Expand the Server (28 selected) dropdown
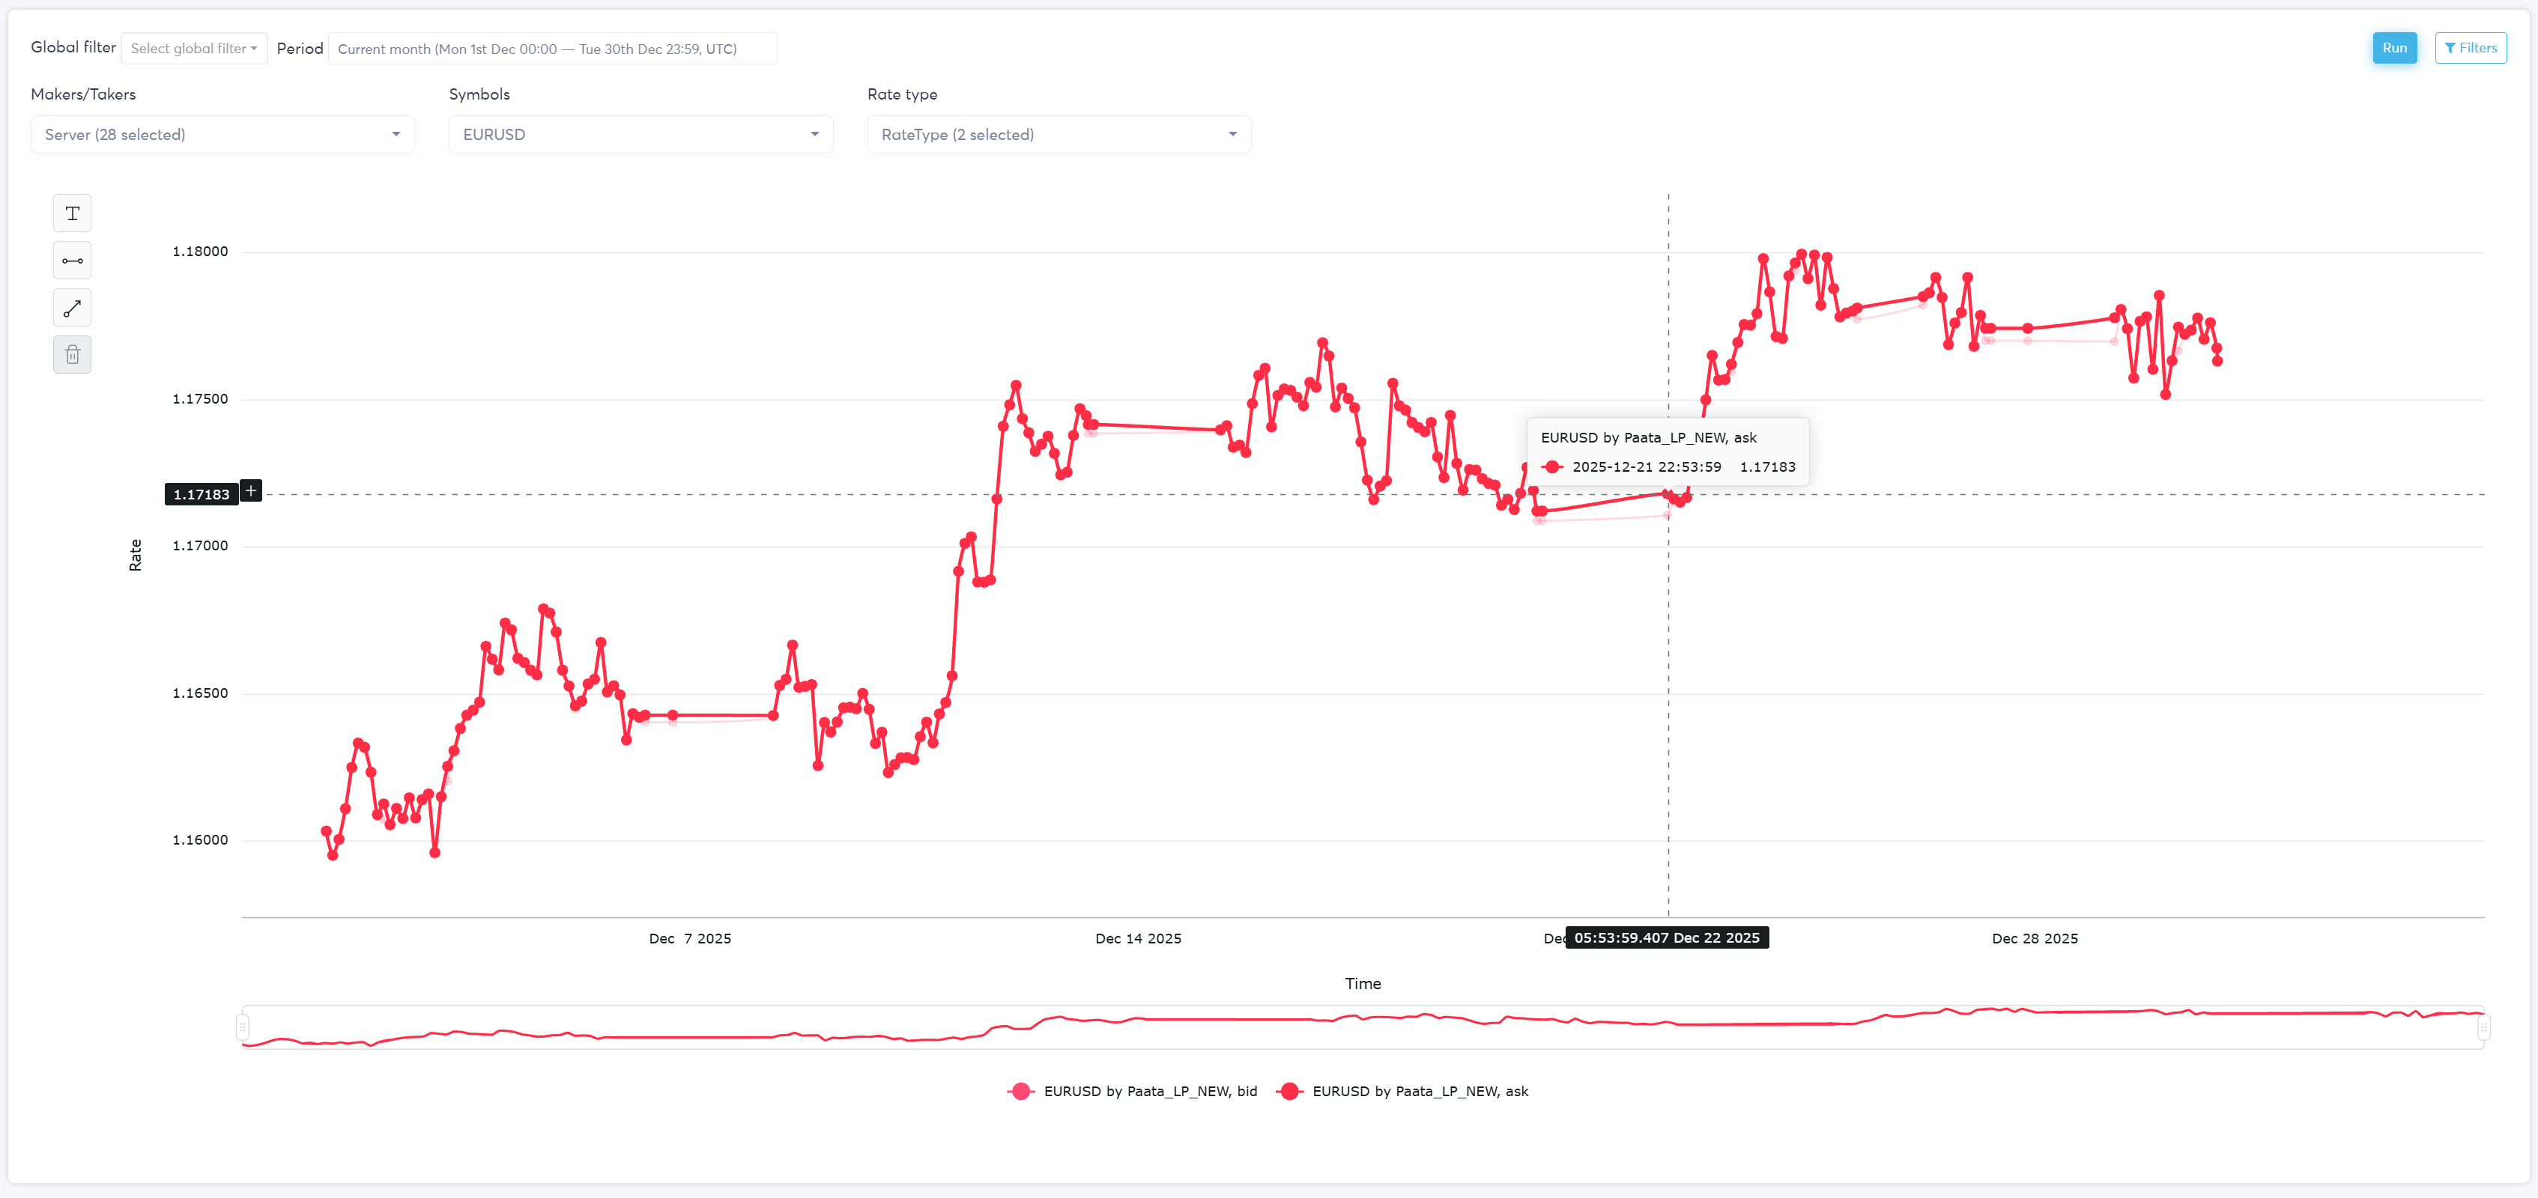This screenshot has height=1198, width=2538. click(222, 135)
